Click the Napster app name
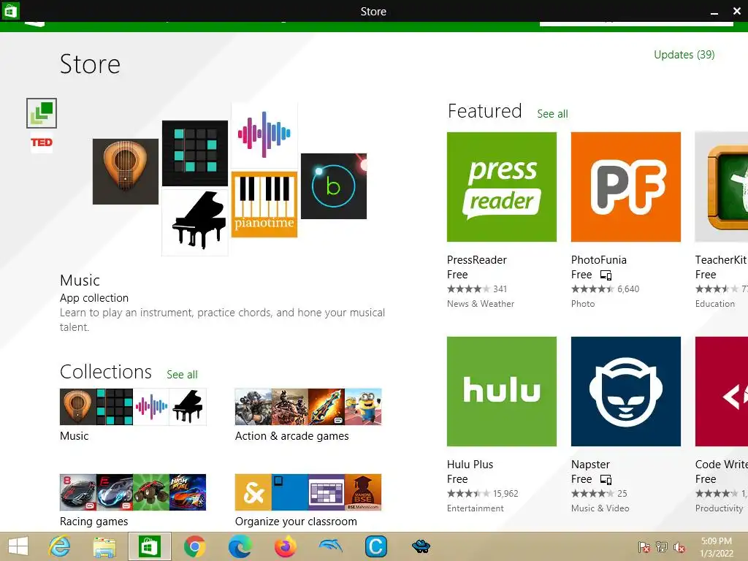The height and width of the screenshot is (561, 748). pyautogui.click(x=590, y=465)
